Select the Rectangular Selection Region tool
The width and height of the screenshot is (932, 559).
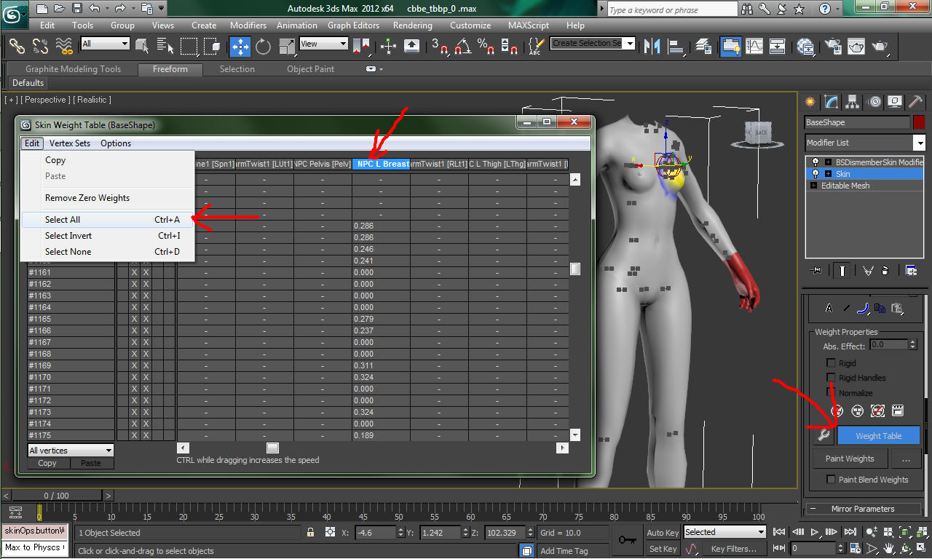click(x=189, y=46)
